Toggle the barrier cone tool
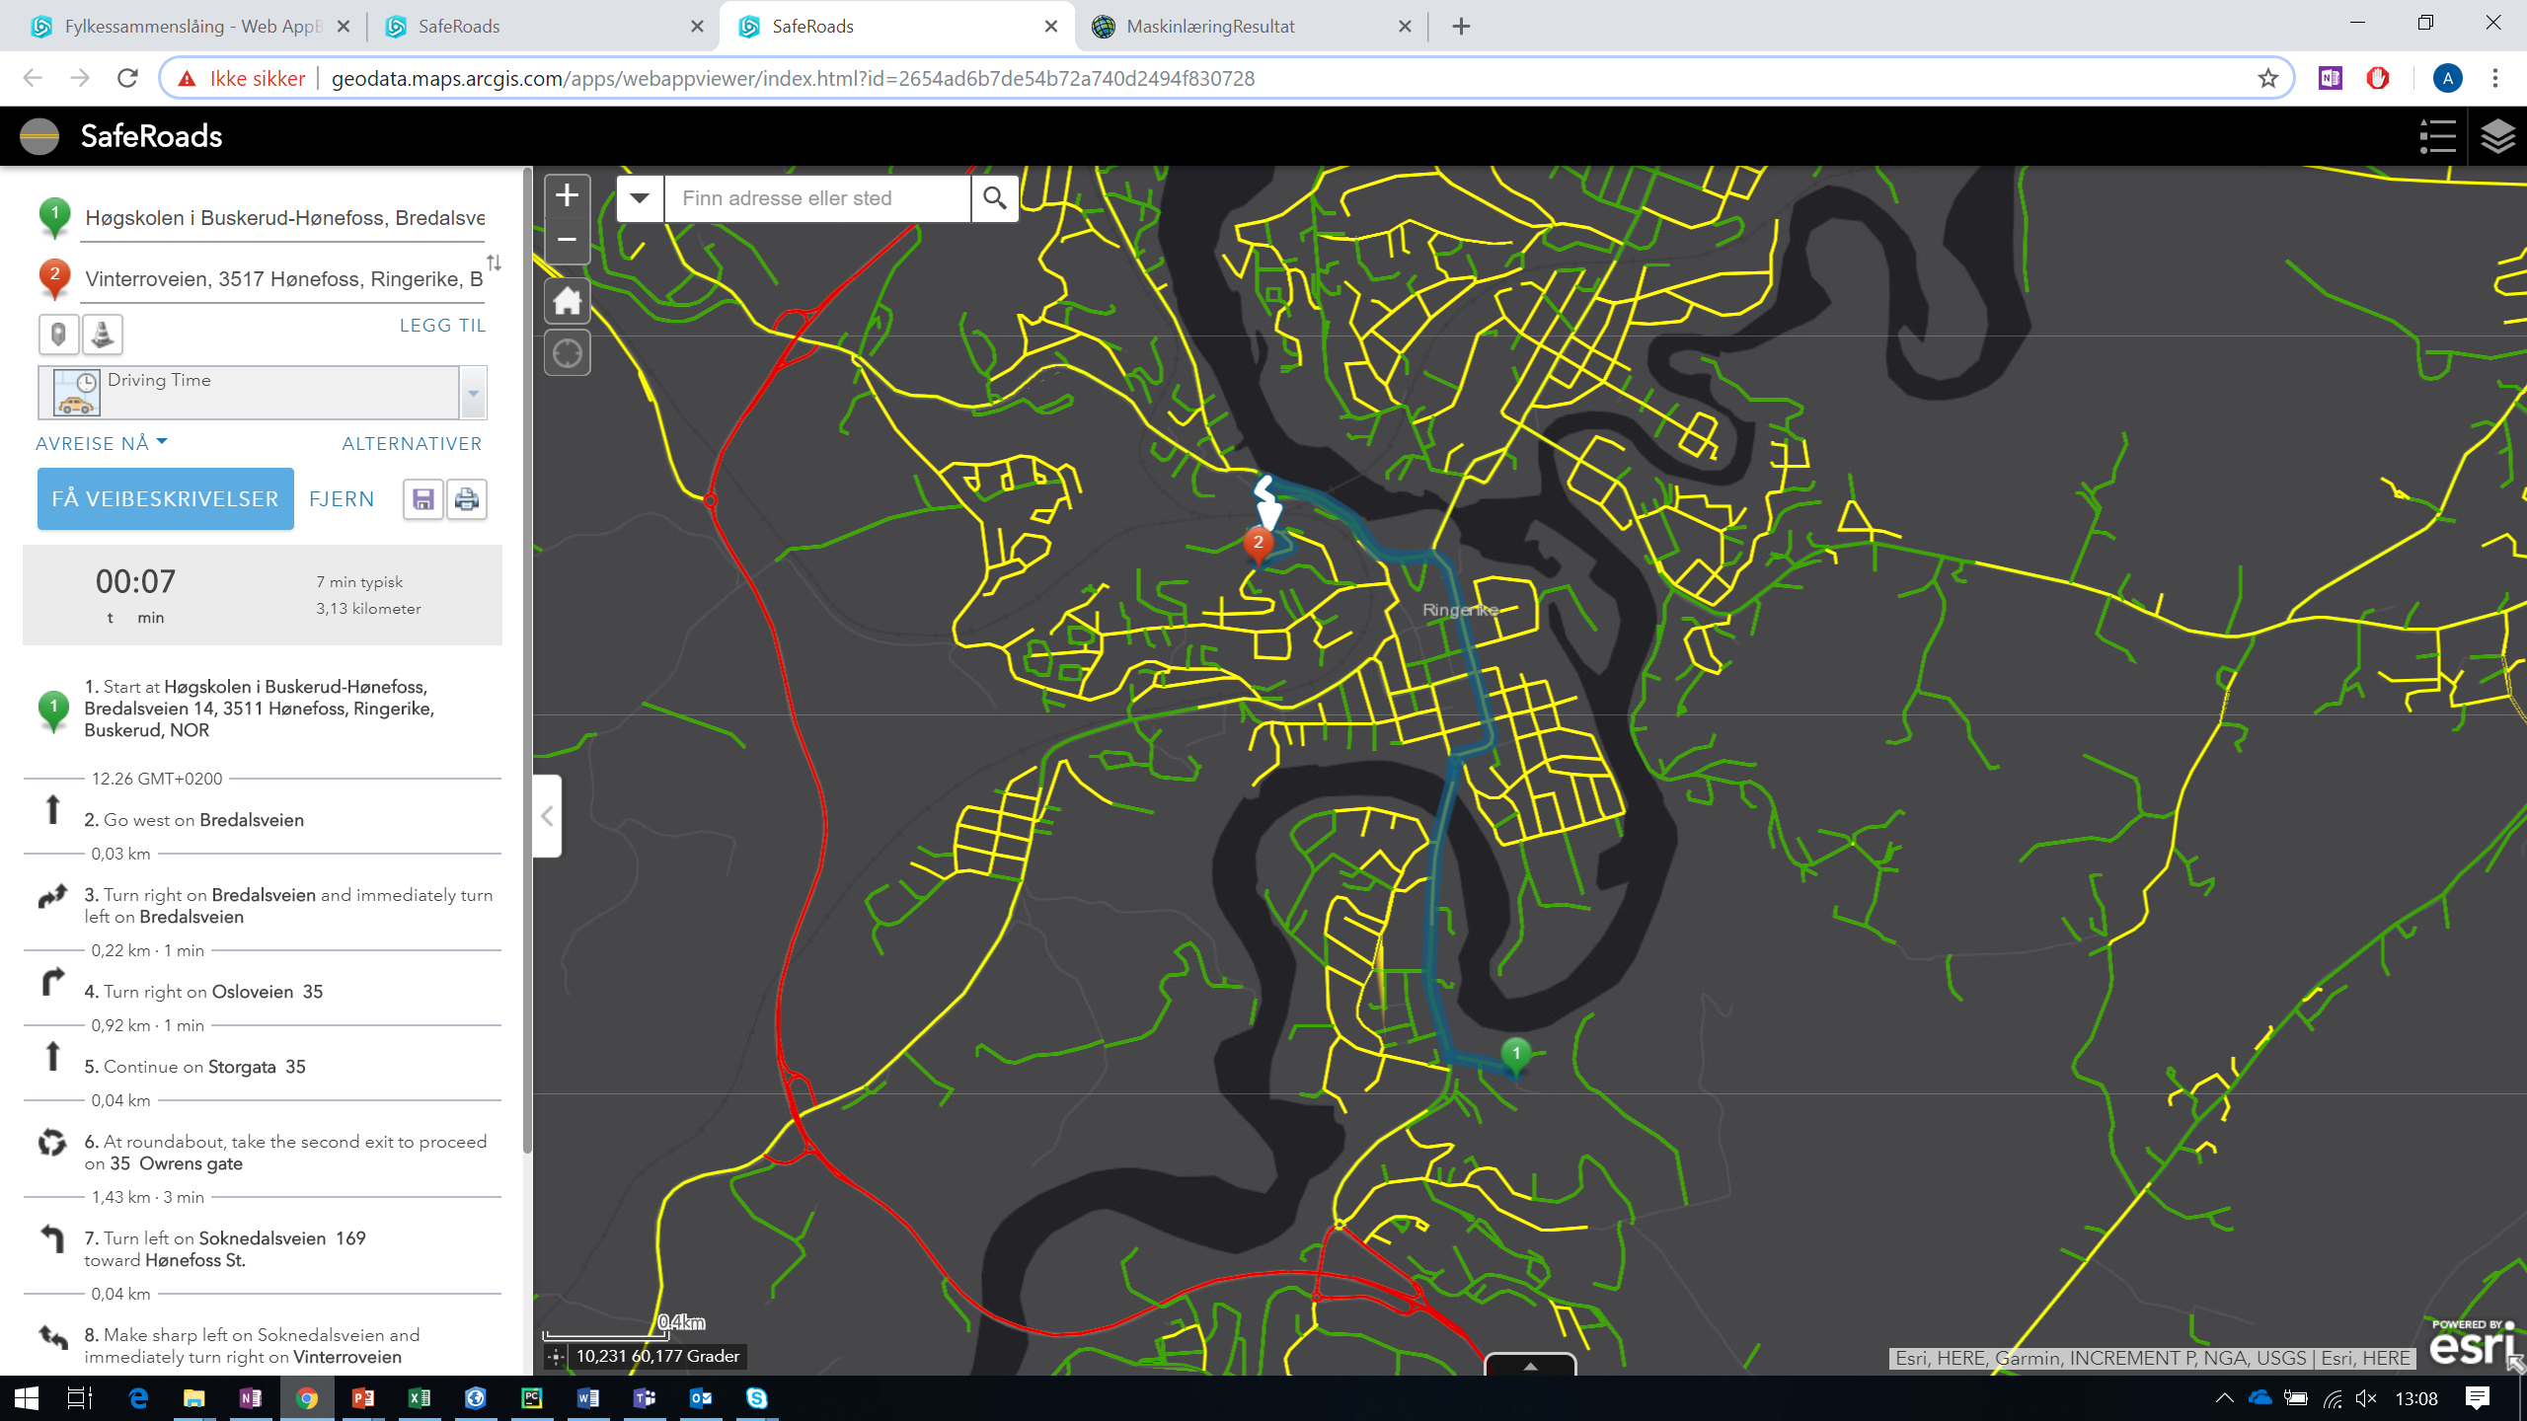This screenshot has width=2527, height=1421. click(102, 335)
